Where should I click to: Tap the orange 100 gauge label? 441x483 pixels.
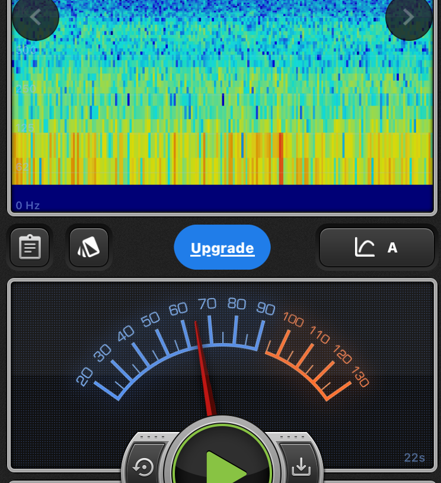pyautogui.click(x=293, y=321)
